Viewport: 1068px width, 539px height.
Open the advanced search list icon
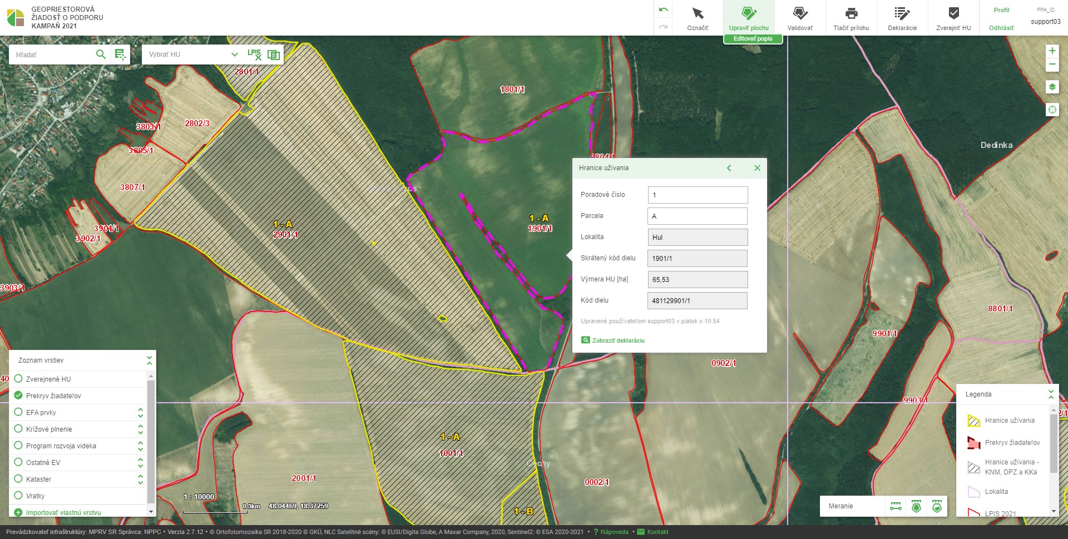120,54
